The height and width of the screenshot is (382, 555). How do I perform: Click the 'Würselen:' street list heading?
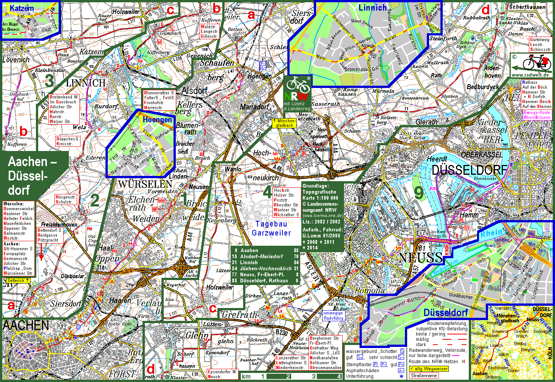click(14, 204)
